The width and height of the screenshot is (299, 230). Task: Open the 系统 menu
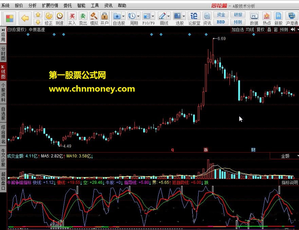[5, 6]
